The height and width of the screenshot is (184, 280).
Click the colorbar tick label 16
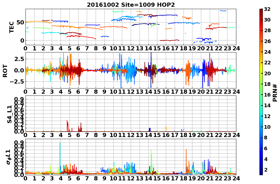[x=267, y=95]
